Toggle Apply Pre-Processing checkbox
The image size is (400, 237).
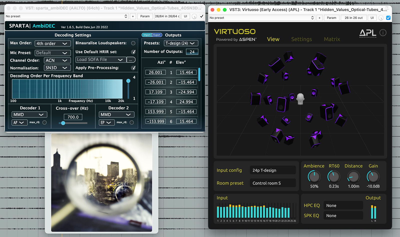(x=133, y=68)
